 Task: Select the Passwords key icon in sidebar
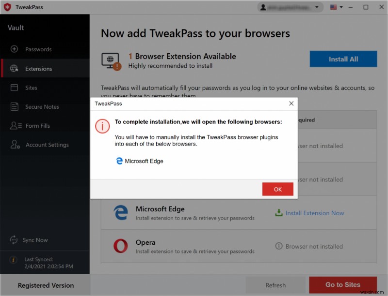(x=15, y=49)
